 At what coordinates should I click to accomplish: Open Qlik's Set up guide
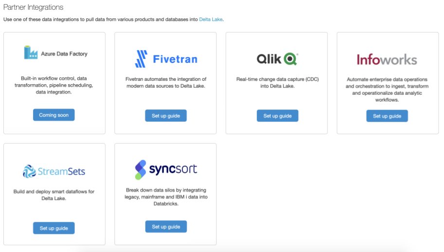[x=277, y=116]
